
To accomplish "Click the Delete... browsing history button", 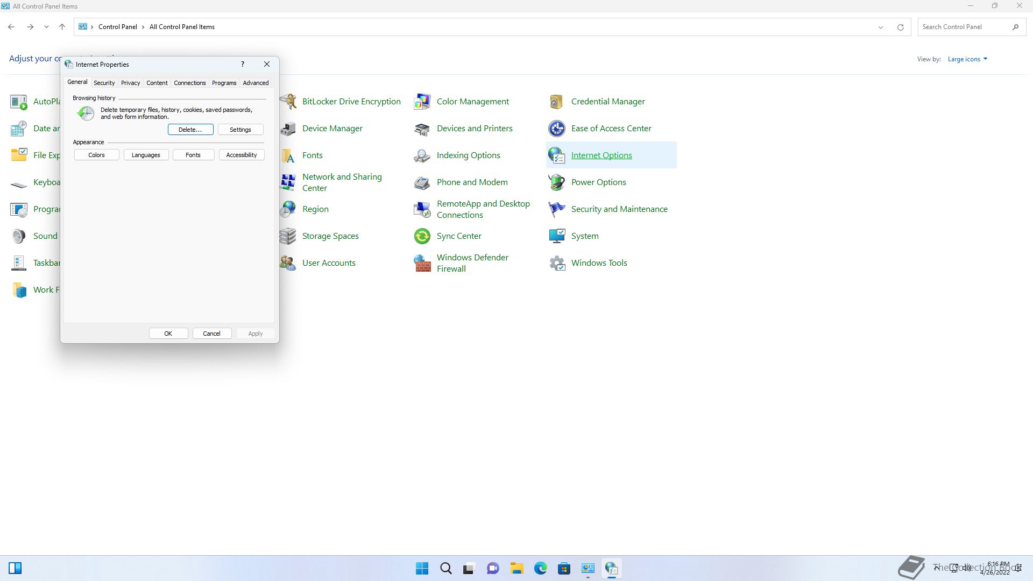I will (x=190, y=130).
